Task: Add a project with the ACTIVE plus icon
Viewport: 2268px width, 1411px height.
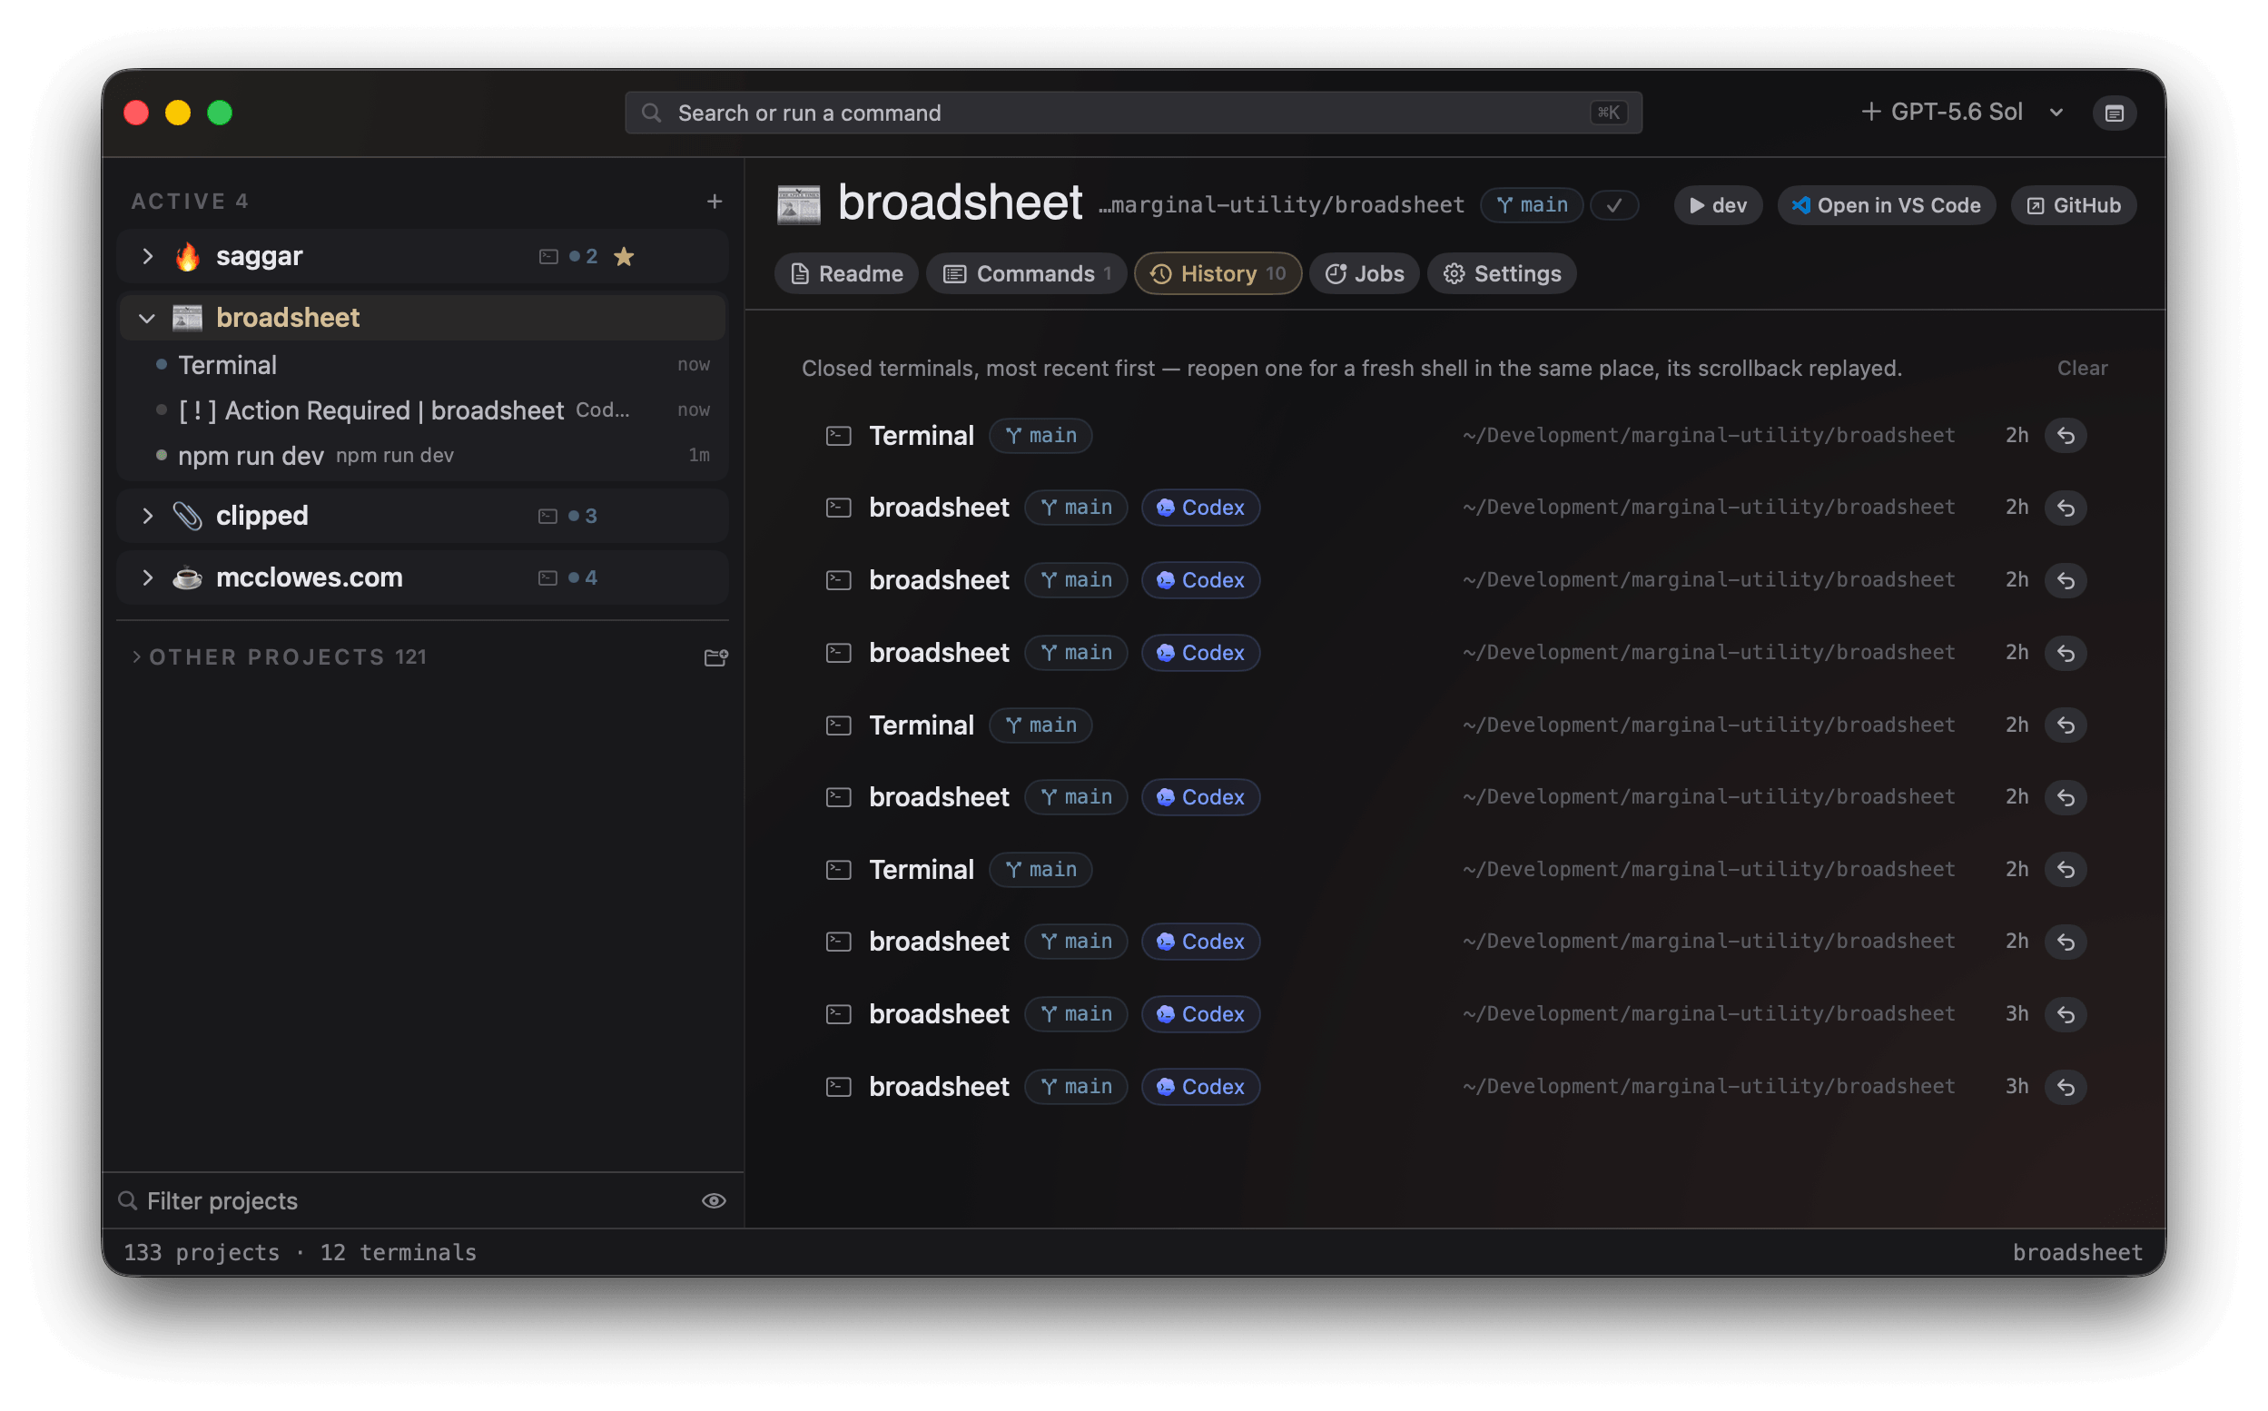Action: (x=715, y=202)
